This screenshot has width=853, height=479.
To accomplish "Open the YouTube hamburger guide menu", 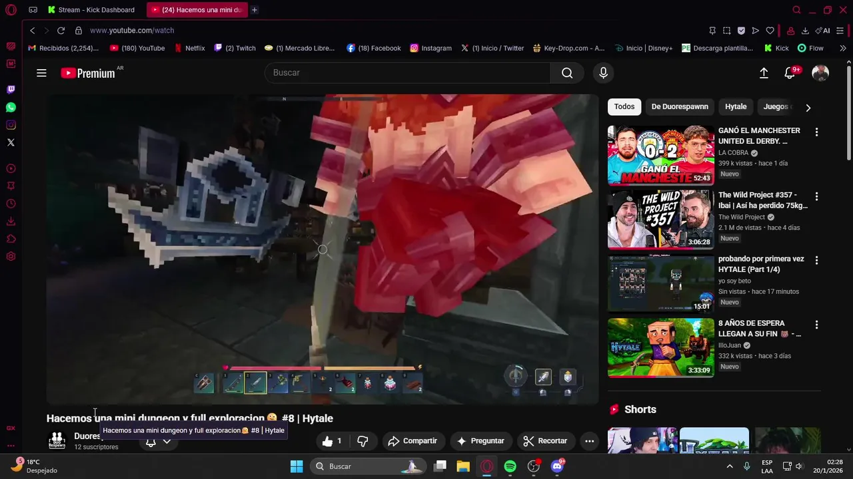I will click(41, 73).
